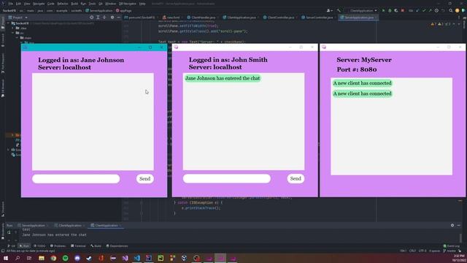Image resolution: width=467 pixels, height=263 pixels.
Task: Open the Event Log in status bar
Action: 452,246
